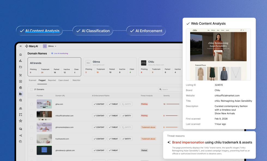The image size is (267, 161).
Task: Click the severity 8 bar for glinnamarketplace.com
Action: [172, 127]
